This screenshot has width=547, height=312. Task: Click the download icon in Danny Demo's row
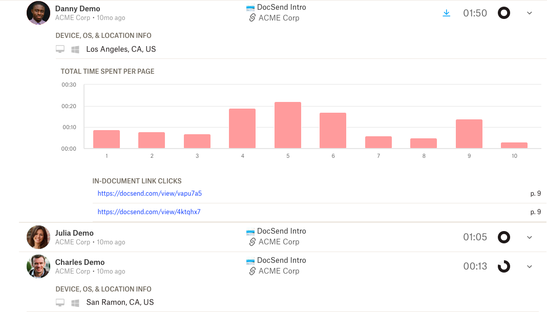446,13
